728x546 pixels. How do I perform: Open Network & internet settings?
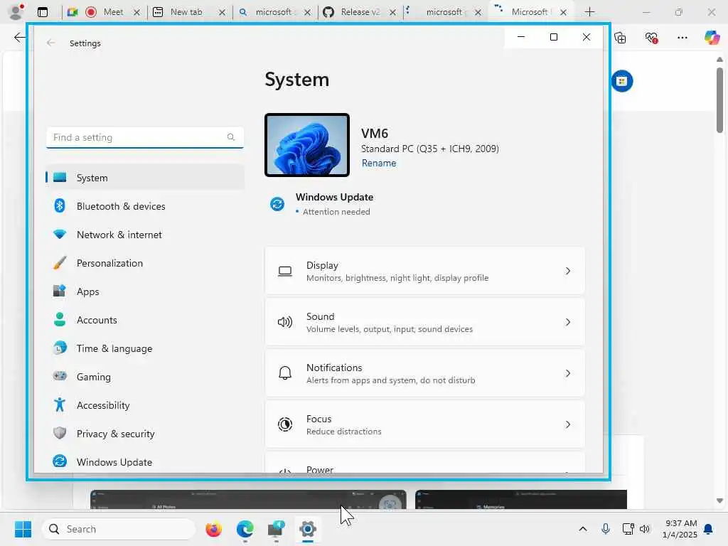(145, 235)
